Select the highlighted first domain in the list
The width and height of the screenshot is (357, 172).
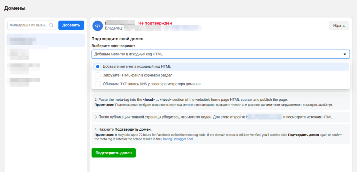(45, 40)
